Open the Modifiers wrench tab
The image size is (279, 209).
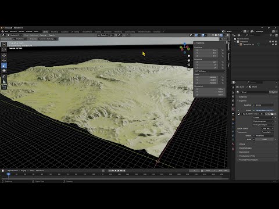tap(233, 123)
